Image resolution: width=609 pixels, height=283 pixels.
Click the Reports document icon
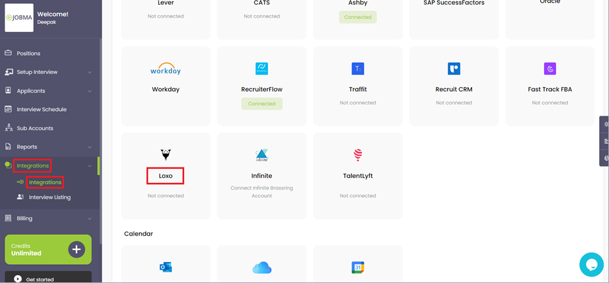[x=8, y=147]
